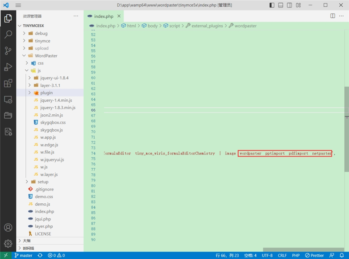This screenshot has height=259, width=349.
Task: Click the external_plugins breadcrumb item
Action: (x=204, y=26)
